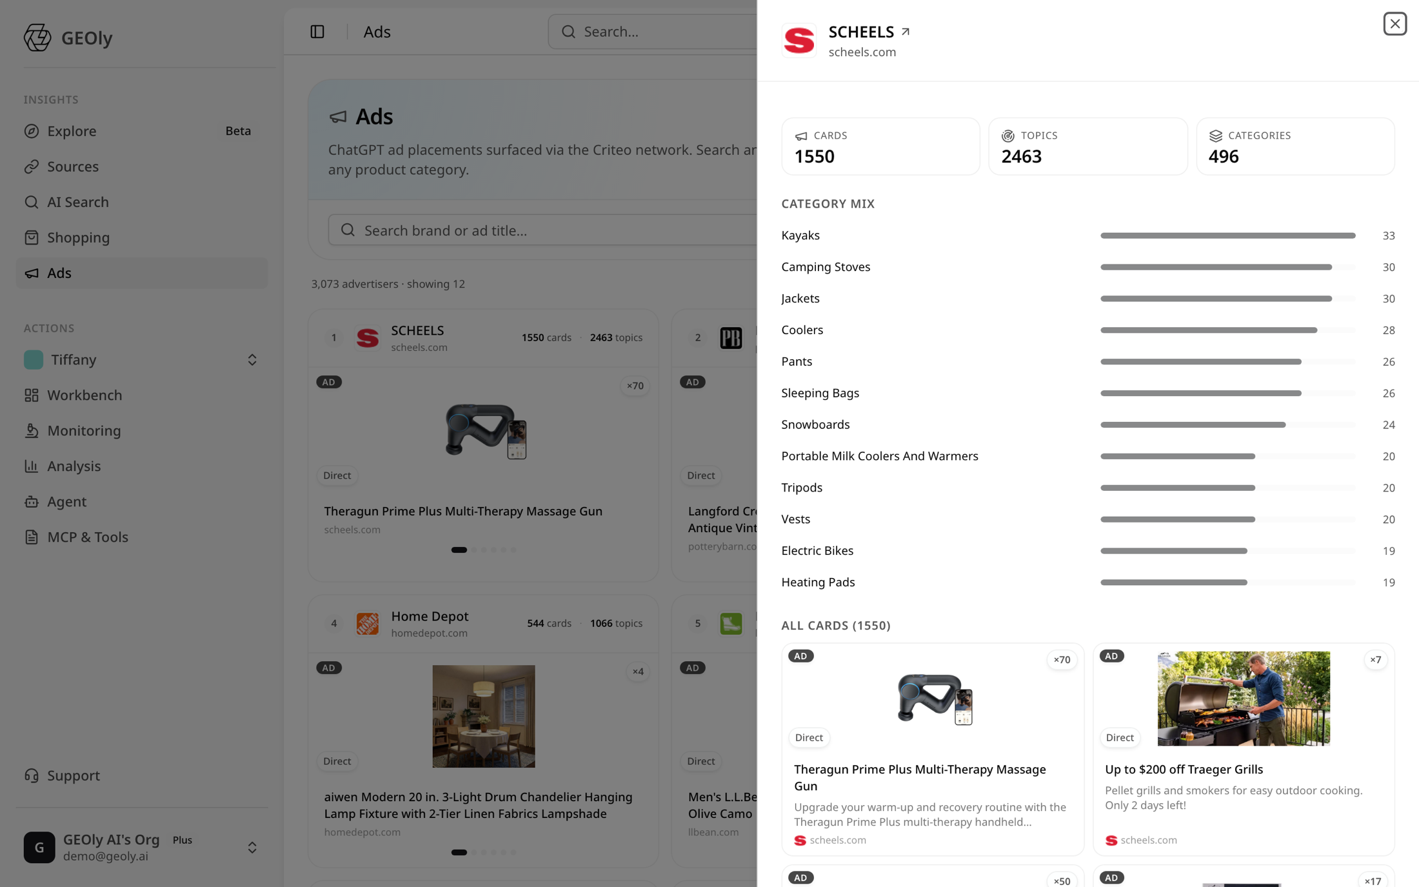Click the Shopping bag icon
This screenshot has height=887, width=1419.
pyautogui.click(x=32, y=237)
